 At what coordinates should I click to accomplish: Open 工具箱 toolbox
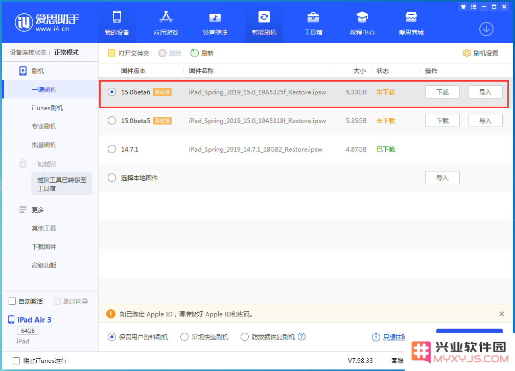[313, 23]
